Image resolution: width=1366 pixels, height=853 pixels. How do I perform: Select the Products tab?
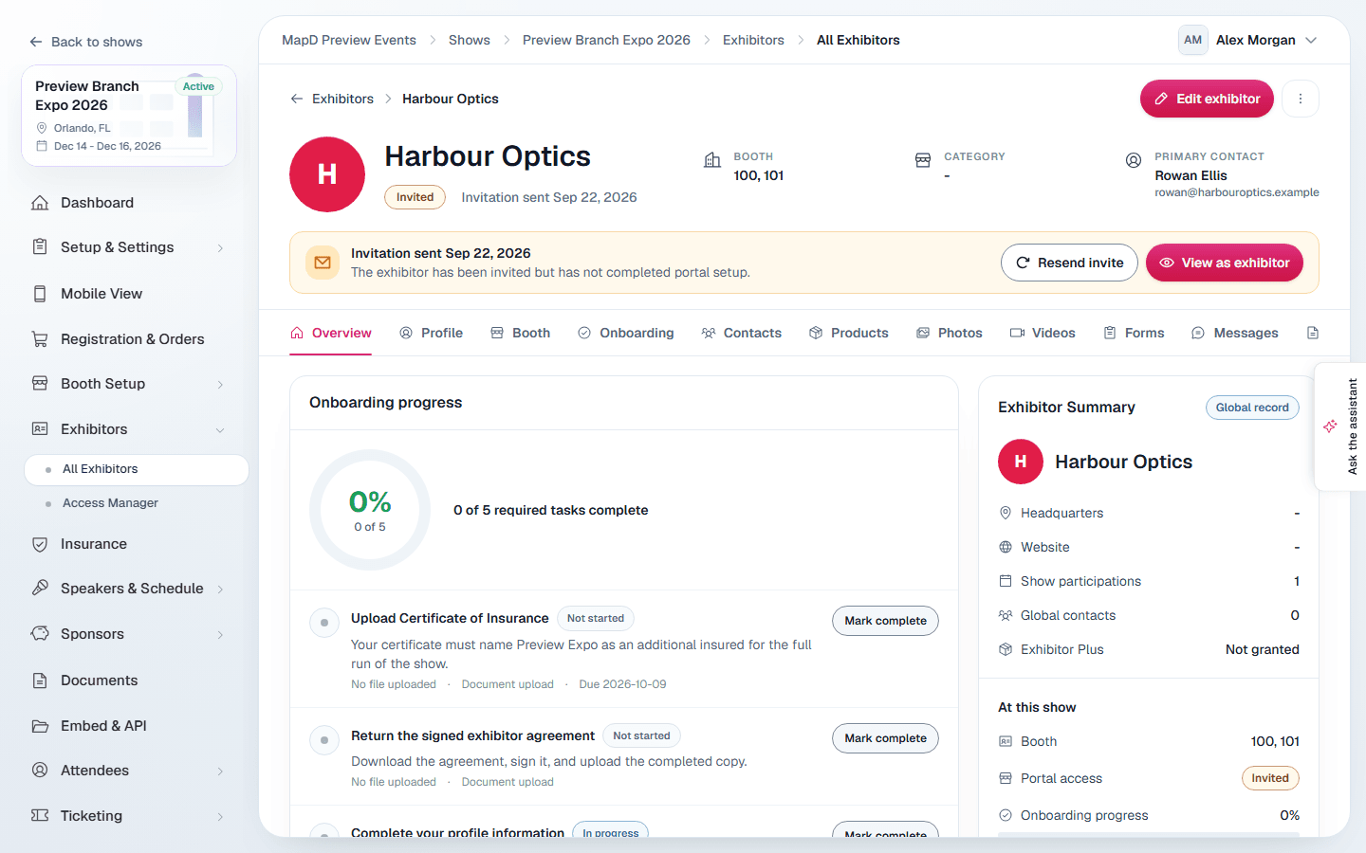tap(849, 333)
